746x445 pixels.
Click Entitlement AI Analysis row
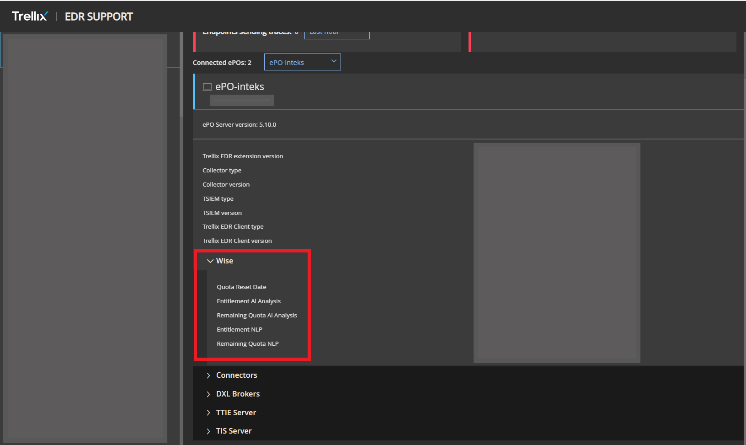[x=249, y=301]
